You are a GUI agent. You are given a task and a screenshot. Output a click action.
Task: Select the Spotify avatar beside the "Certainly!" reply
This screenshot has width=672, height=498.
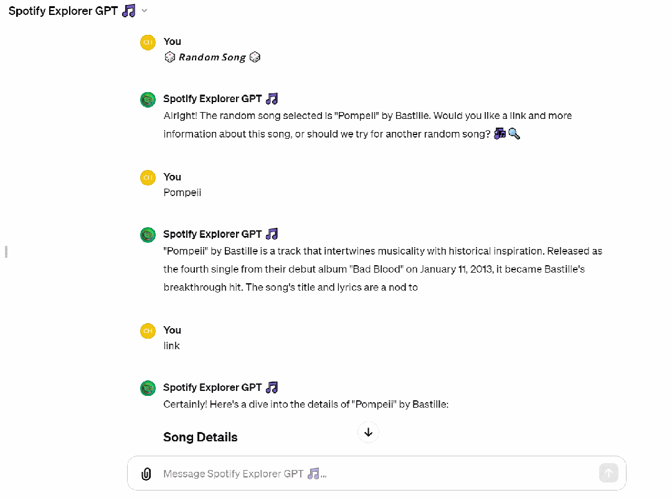148,388
